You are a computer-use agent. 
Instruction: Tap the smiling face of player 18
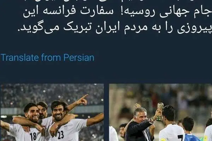tap(31, 112)
